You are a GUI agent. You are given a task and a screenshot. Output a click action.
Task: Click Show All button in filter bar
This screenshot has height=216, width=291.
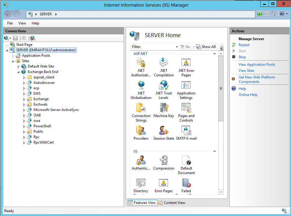(206, 47)
